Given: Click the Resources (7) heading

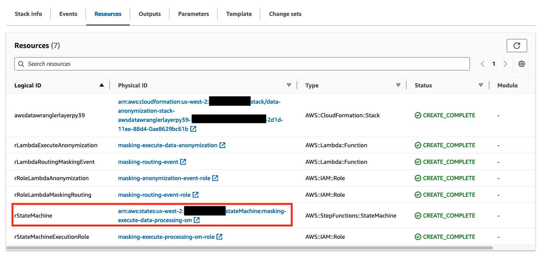Looking at the screenshot, I should pyautogui.click(x=37, y=45).
